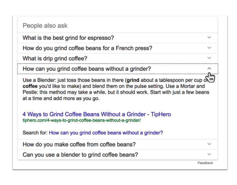Click the "People also ask" heading
The image size is (237, 185).
click(45, 26)
